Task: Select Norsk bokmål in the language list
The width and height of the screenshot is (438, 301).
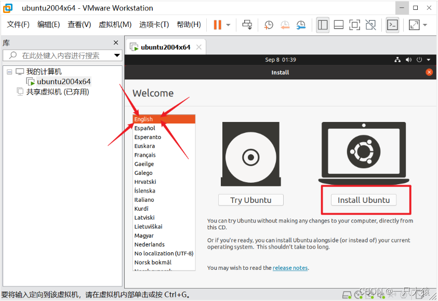Action: (164, 262)
